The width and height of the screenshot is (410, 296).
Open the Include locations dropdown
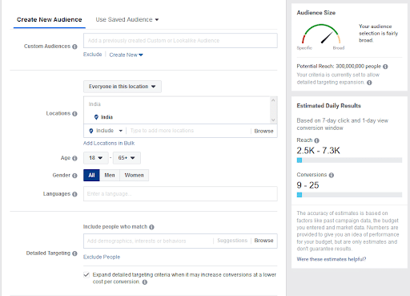click(106, 131)
